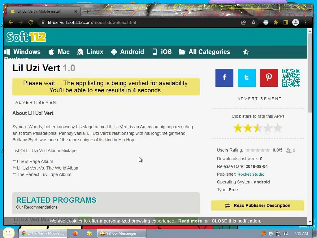Click the Luv is Rage Album line
The image size is (317, 238).
(x=33, y=161)
